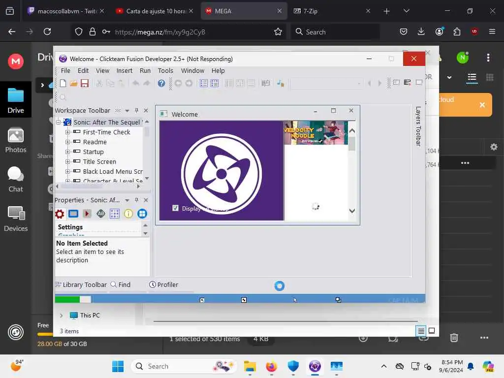Click the Welcome pane vertical scrollbar
This screenshot has width=504, height=378.
[x=352, y=171]
